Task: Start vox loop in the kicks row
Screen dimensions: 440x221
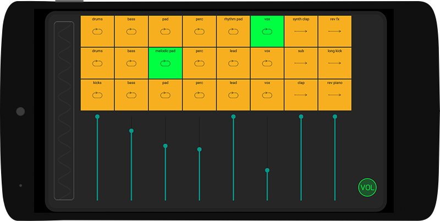Action: click(x=267, y=95)
